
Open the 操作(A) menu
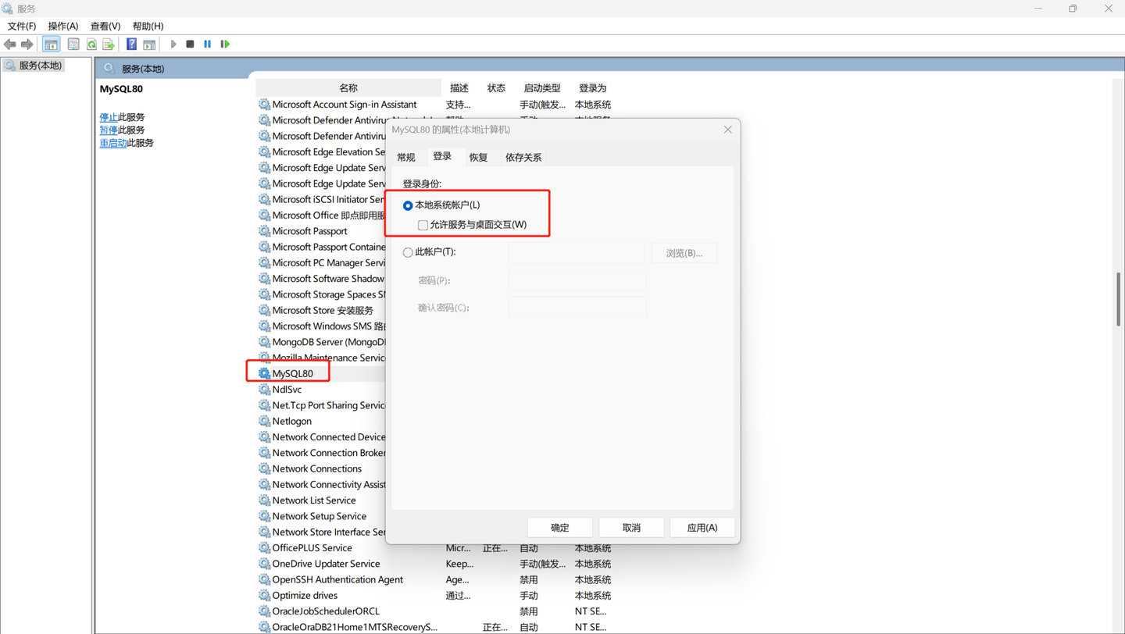pyautogui.click(x=63, y=26)
